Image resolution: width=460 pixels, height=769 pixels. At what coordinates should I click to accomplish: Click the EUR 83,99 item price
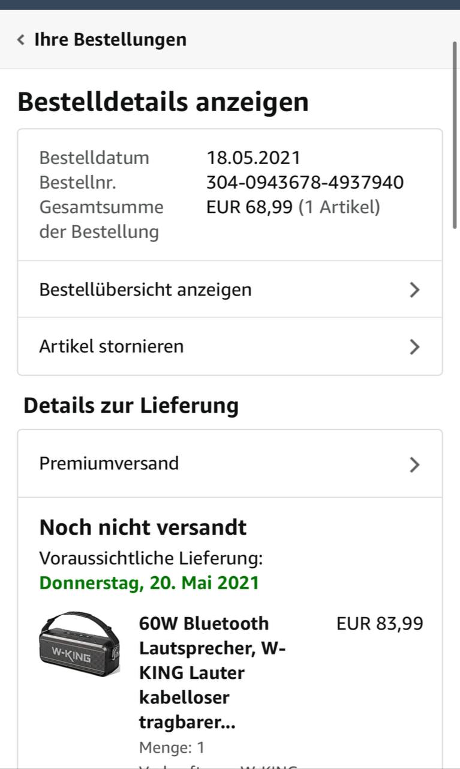click(x=380, y=624)
